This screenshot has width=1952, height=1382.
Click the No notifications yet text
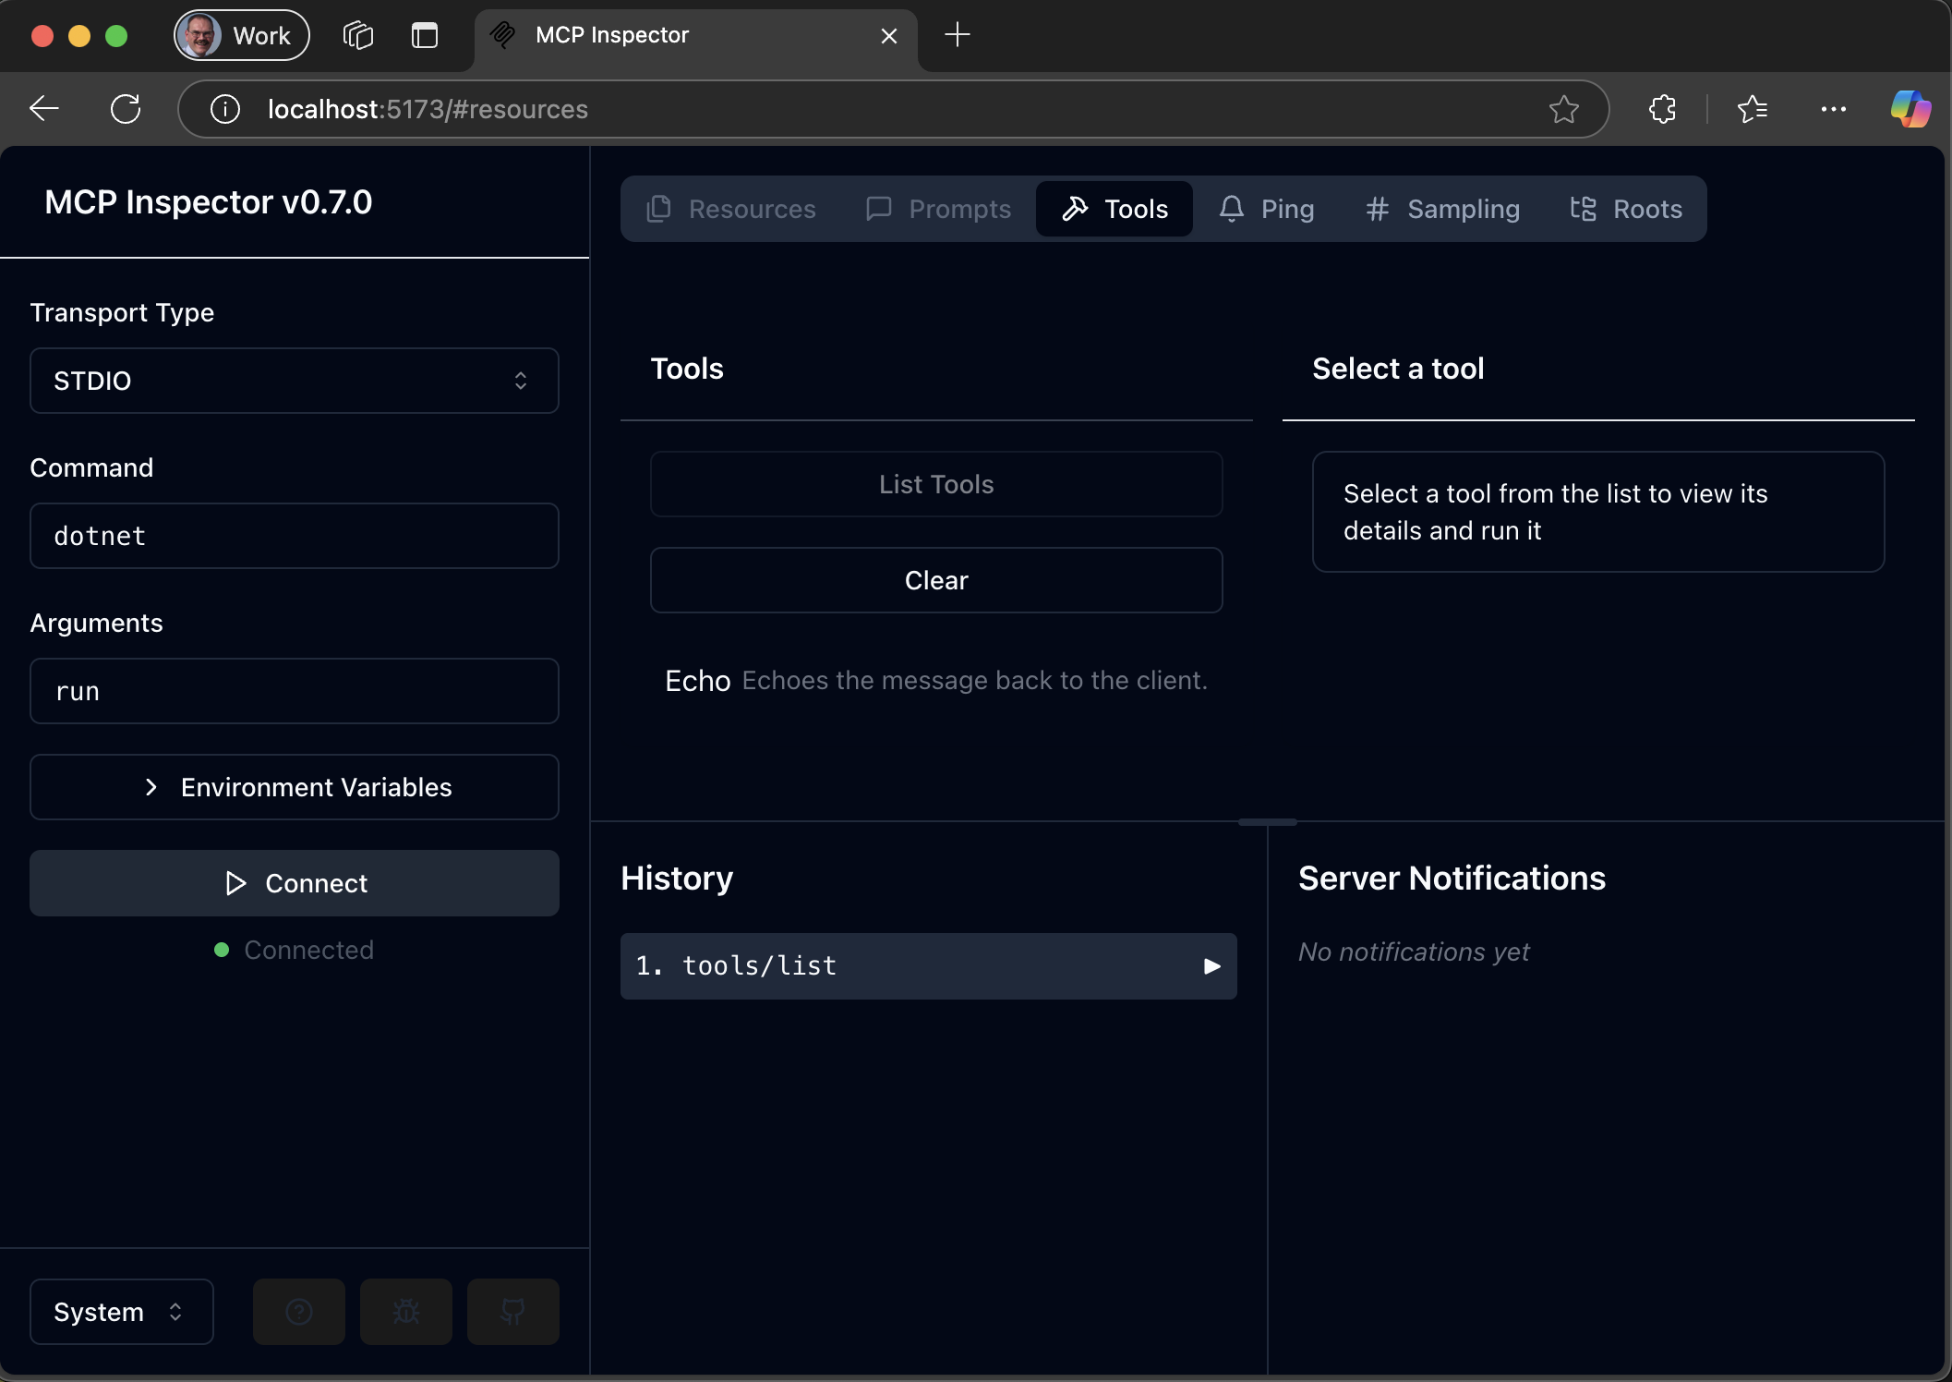tap(1414, 952)
